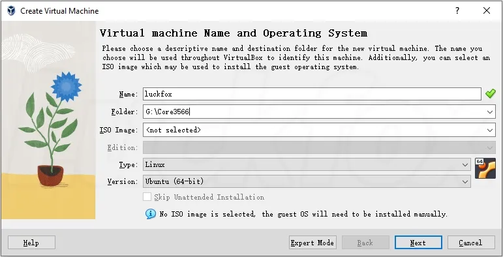This screenshot has width=503, height=257.
Task: Click the Ubuntu 64-bit OS type icon
Action: coord(485,168)
